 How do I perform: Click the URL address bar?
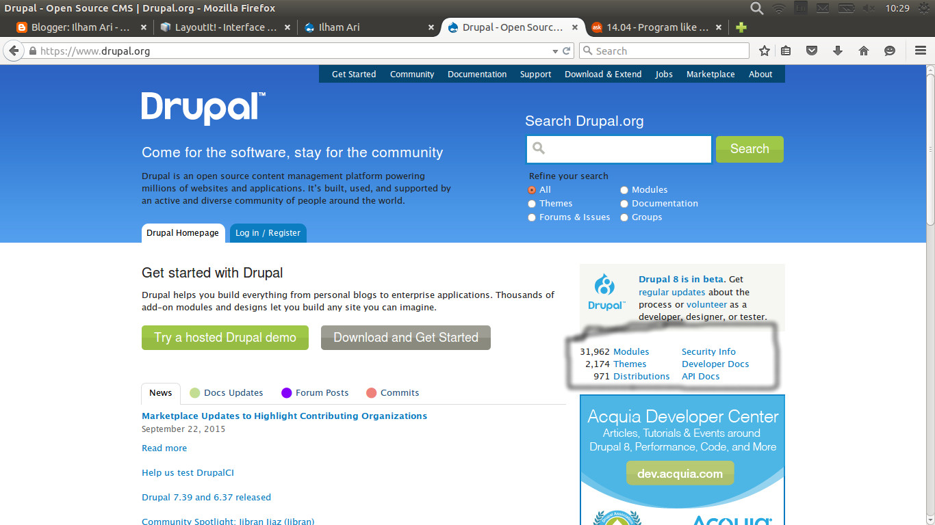tap(294, 51)
